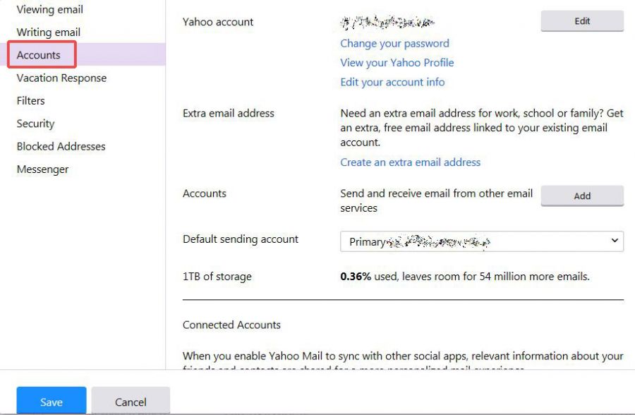Click the dropdown arrow beside Primary account
The height and width of the screenshot is (415, 635).
(x=615, y=241)
